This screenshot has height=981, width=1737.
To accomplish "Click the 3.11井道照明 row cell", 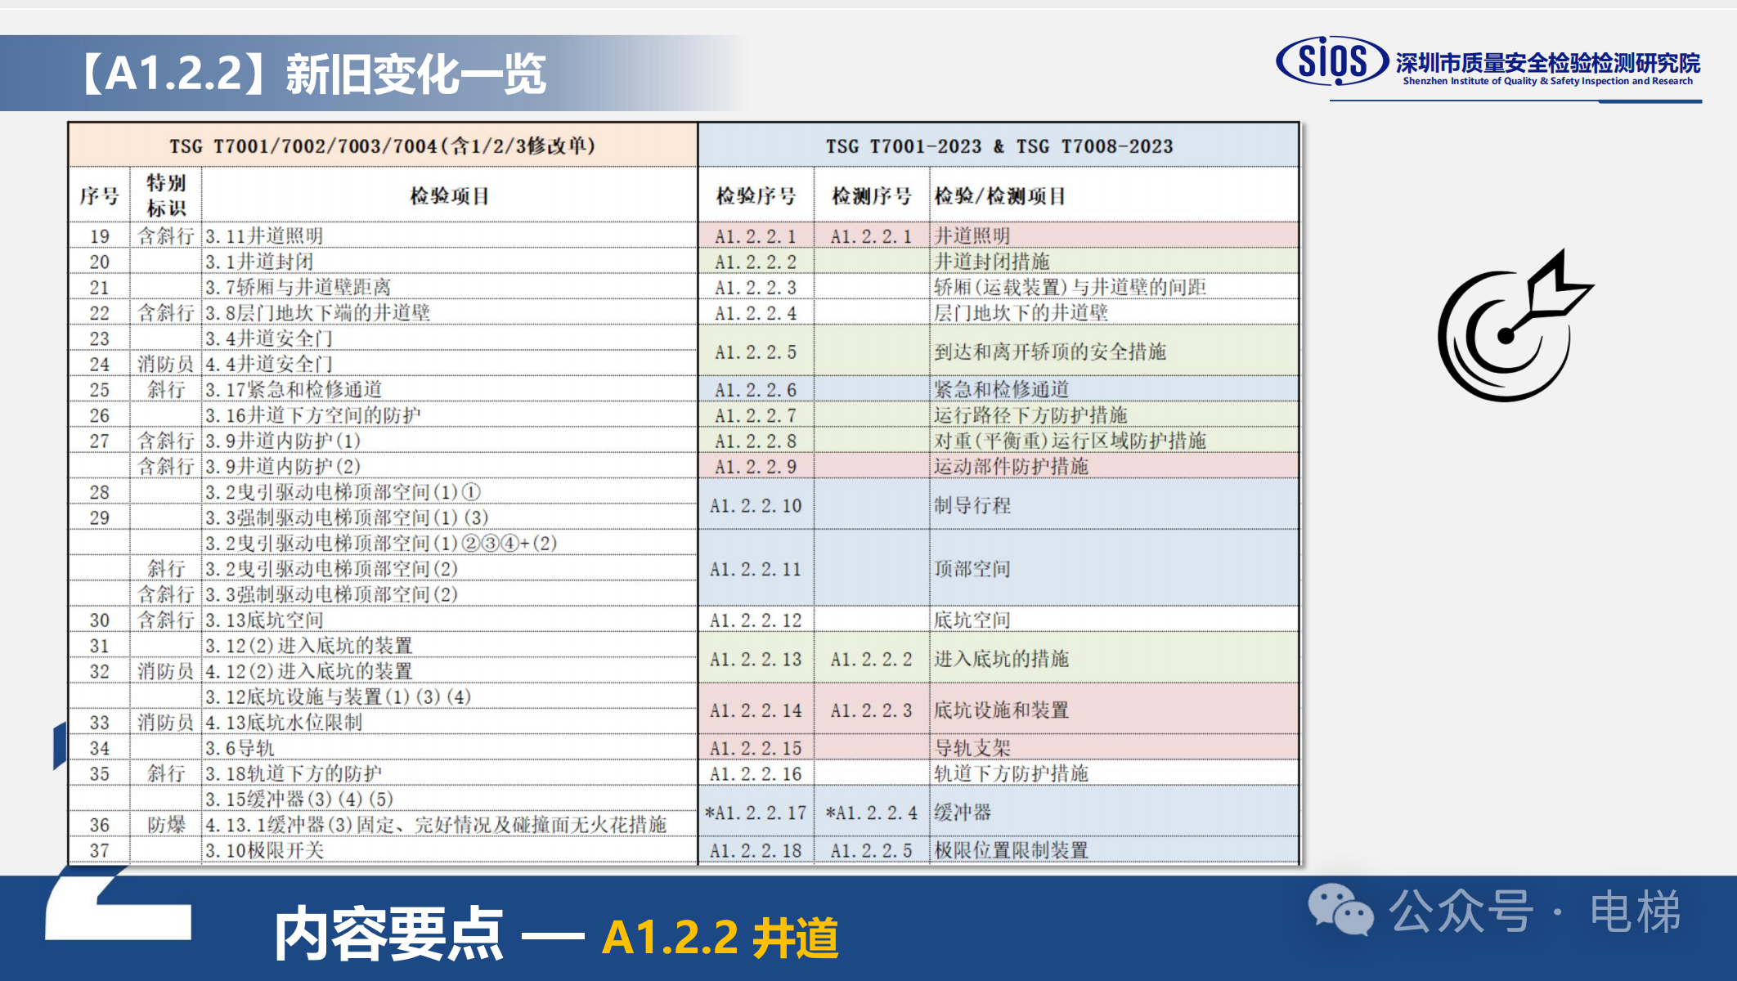I will [x=264, y=236].
